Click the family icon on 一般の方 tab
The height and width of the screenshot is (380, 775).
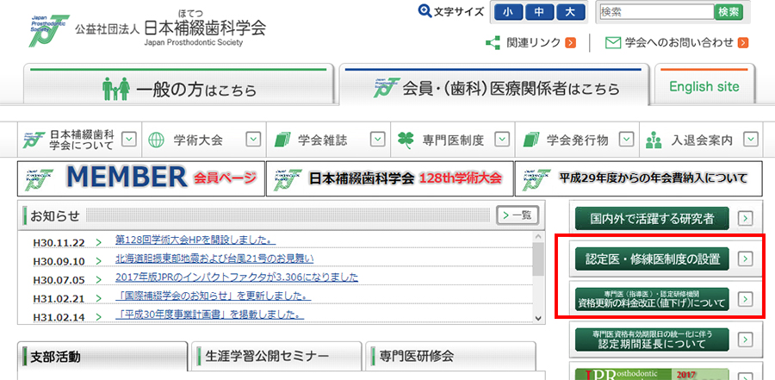[115, 89]
